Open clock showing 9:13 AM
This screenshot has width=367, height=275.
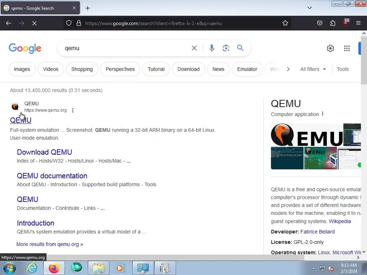pyautogui.click(x=349, y=268)
